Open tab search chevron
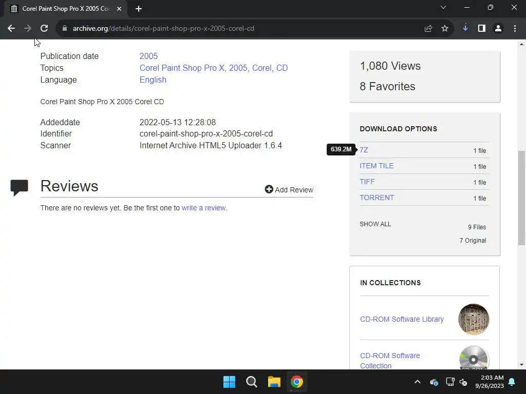 (x=443, y=7)
